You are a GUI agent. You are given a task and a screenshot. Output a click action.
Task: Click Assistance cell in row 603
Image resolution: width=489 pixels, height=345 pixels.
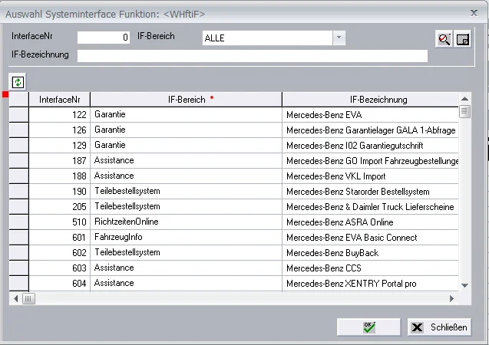(x=187, y=268)
